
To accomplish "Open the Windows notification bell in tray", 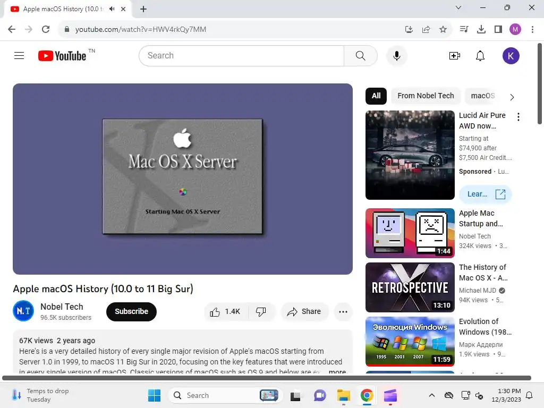I will click(530, 395).
